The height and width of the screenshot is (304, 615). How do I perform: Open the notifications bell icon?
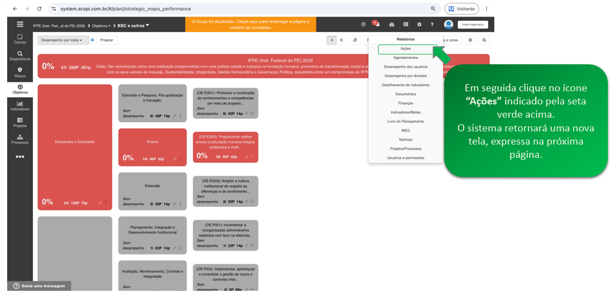(377, 24)
